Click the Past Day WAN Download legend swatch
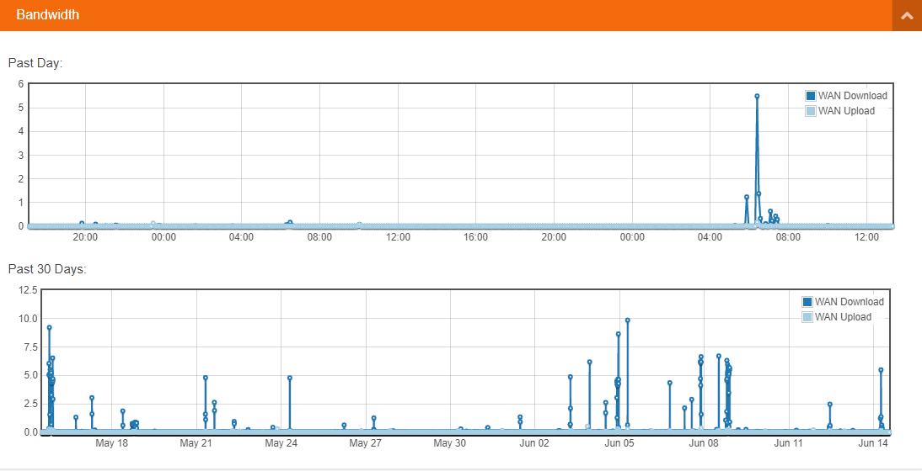The height and width of the screenshot is (471, 922). click(811, 96)
